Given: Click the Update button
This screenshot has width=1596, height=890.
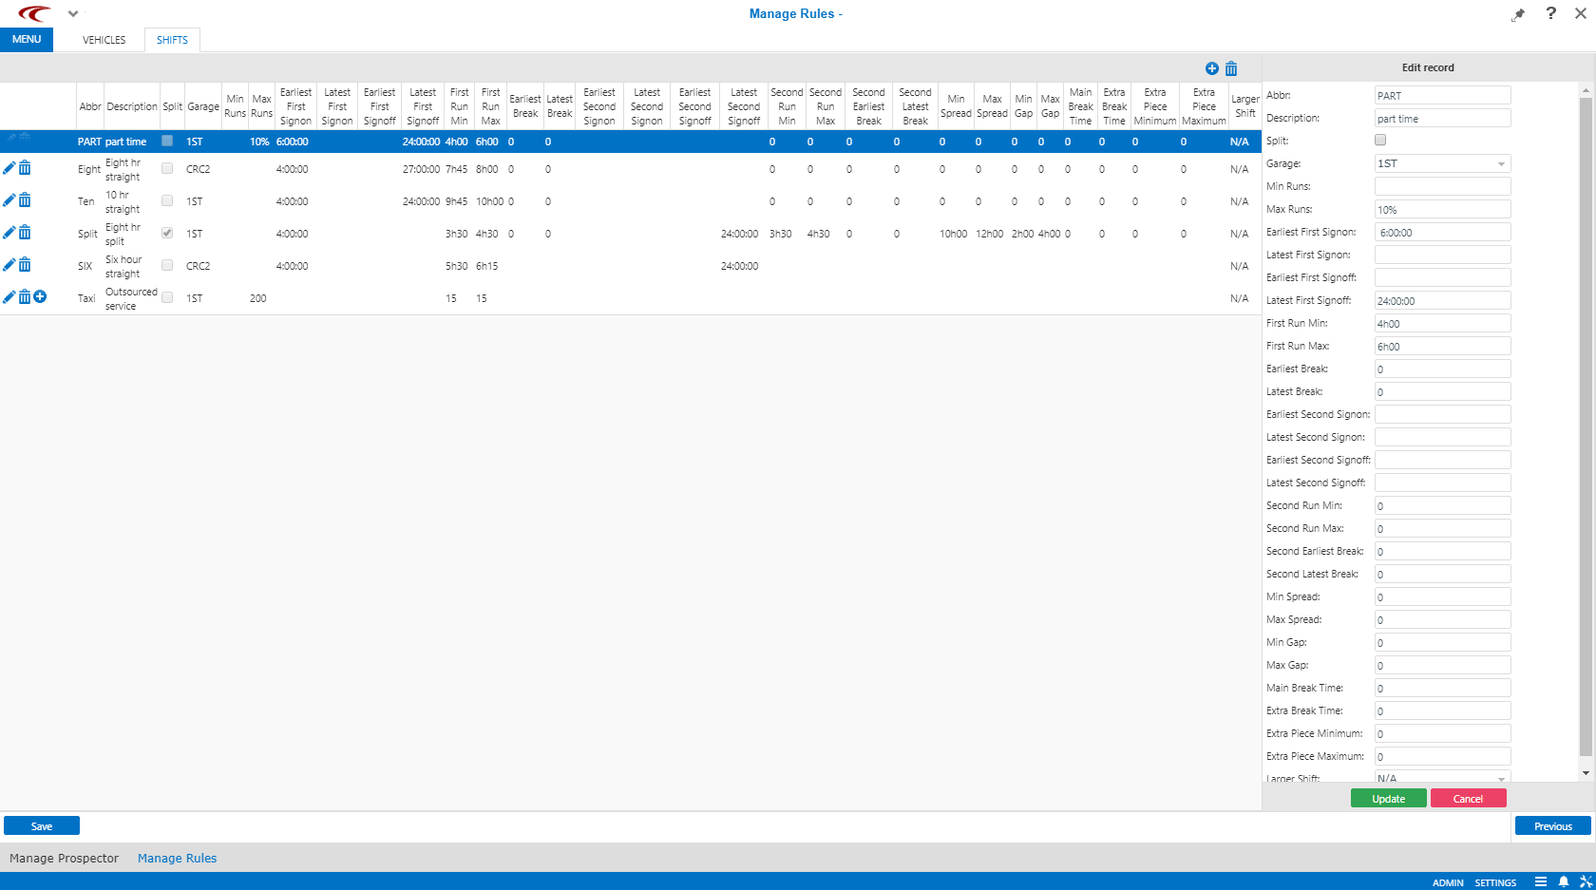Looking at the screenshot, I should point(1388,798).
